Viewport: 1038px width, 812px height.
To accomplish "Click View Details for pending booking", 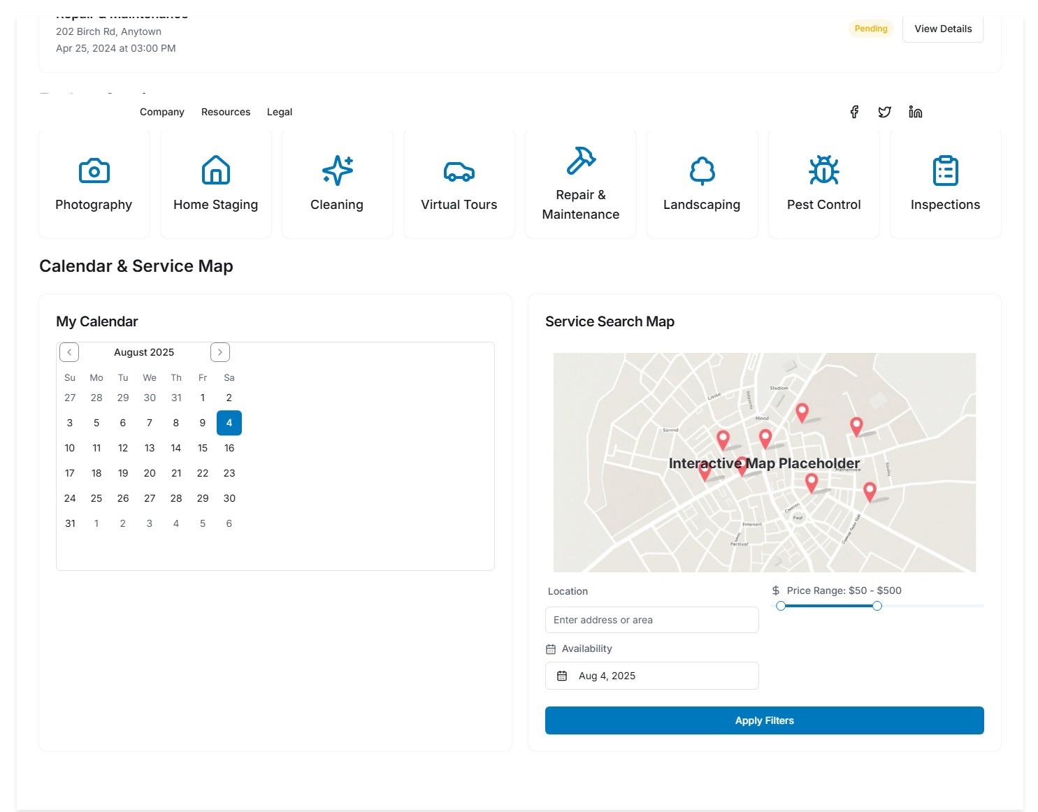I will (943, 29).
